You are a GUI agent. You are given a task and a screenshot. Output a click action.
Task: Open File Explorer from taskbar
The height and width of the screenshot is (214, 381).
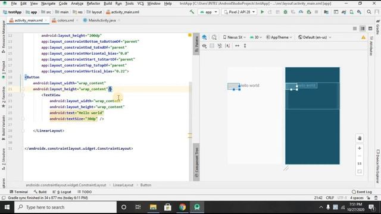tap(153, 207)
